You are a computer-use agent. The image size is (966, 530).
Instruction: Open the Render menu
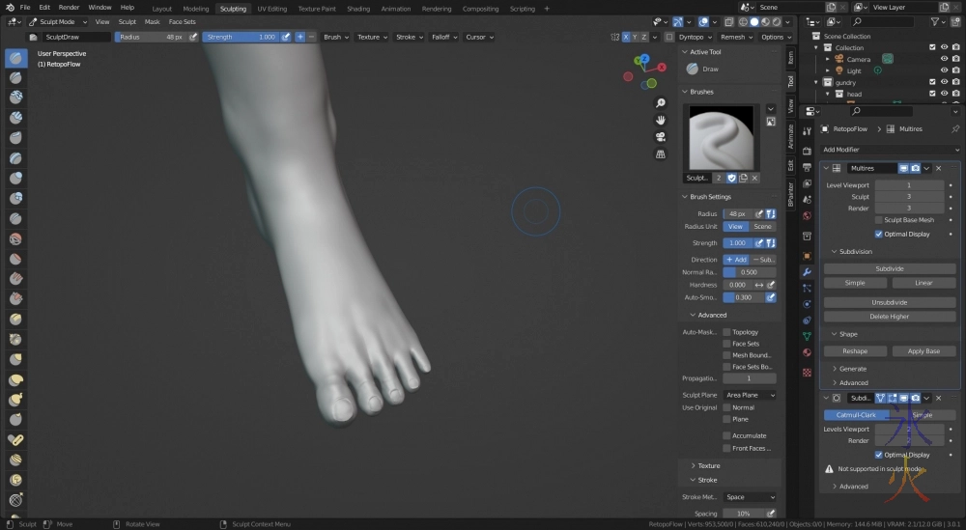point(69,8)
